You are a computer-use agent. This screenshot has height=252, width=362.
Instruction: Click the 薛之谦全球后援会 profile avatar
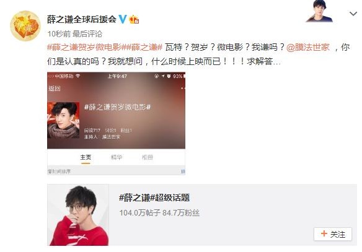click(x=25, y=26)
